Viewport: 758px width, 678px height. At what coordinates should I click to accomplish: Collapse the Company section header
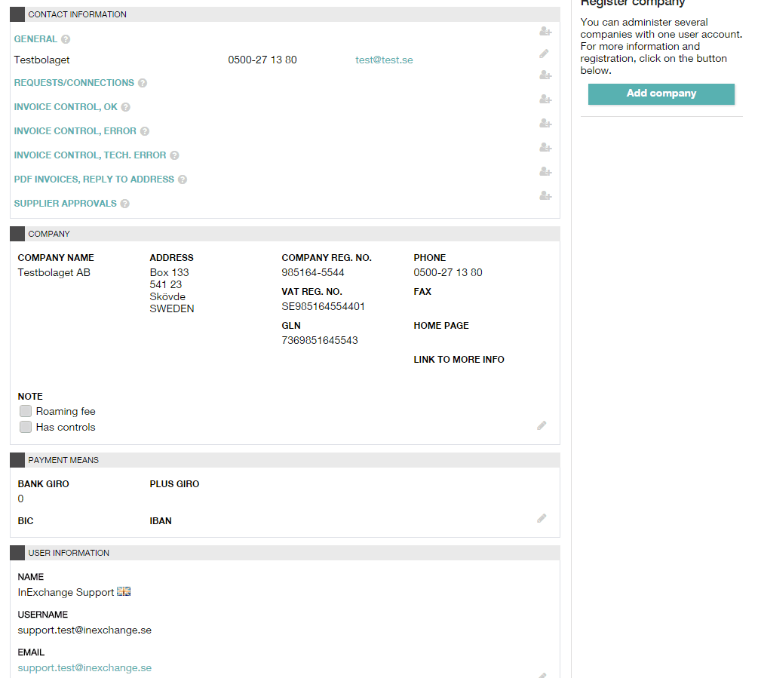tap(17, 234)
